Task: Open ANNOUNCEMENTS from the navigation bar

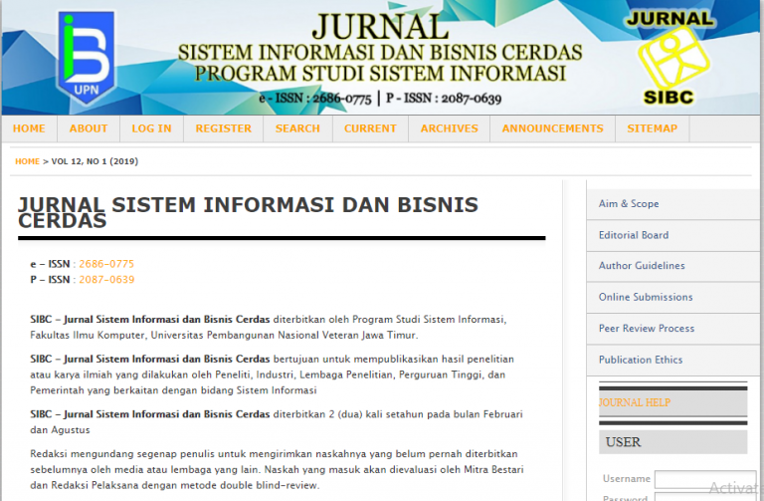Action: click(x=552, y=128)
